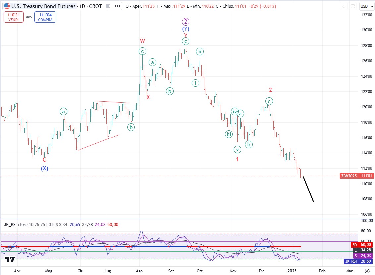
Task: Click the 110'31 VENDI sell button
Action: [x=13, y=17]
